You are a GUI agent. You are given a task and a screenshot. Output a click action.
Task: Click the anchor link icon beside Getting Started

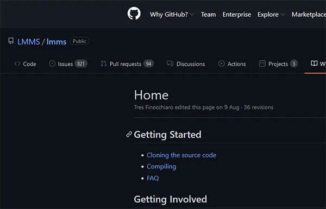click(x=129, y=135)
